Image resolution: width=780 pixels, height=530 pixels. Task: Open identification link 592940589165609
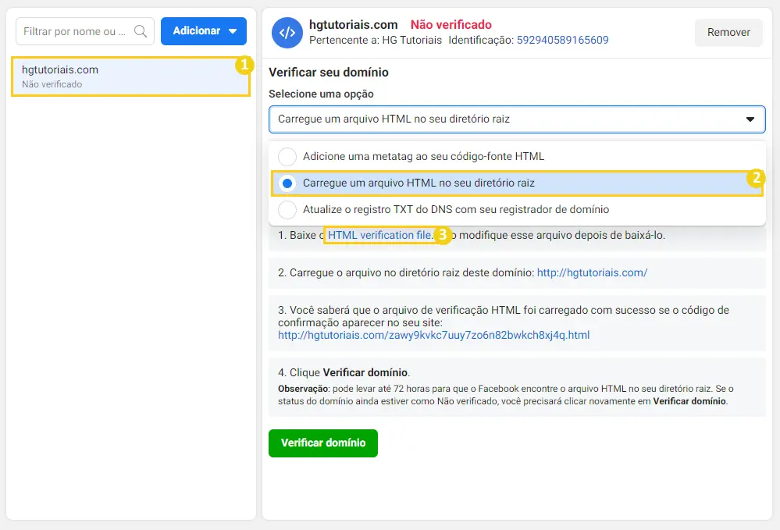(563, 40)
